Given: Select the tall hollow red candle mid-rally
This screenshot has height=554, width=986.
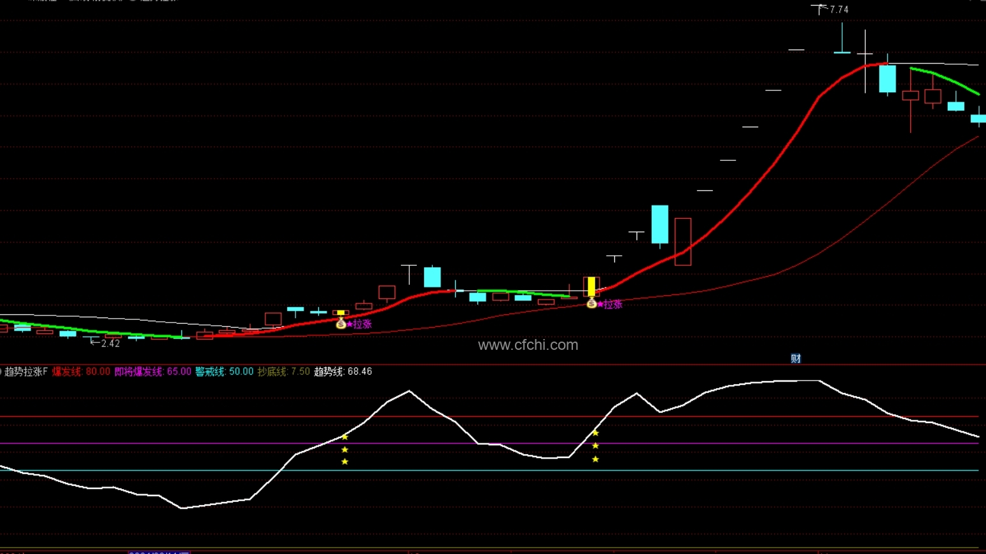Looking at the screenshot, I should (x=683, y=242).
